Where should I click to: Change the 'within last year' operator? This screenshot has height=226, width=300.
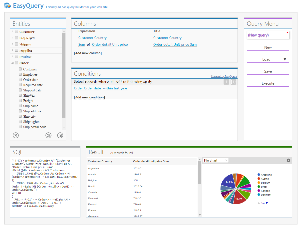coord(115,88)
